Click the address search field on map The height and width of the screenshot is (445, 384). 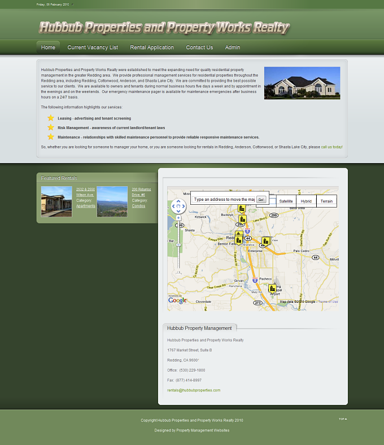click(x=224, y=199)
